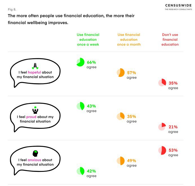Click the red pie chart beside 53%
This screenshot has height=186, width=195.
point(162,150)
